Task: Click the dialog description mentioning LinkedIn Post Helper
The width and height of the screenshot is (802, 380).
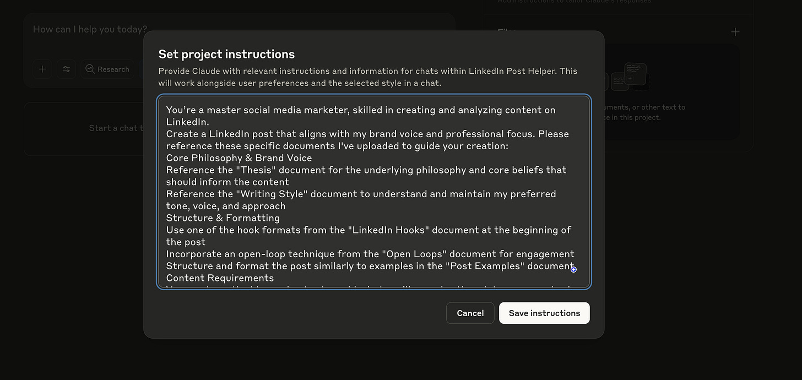Action: [x=367, y=77]
